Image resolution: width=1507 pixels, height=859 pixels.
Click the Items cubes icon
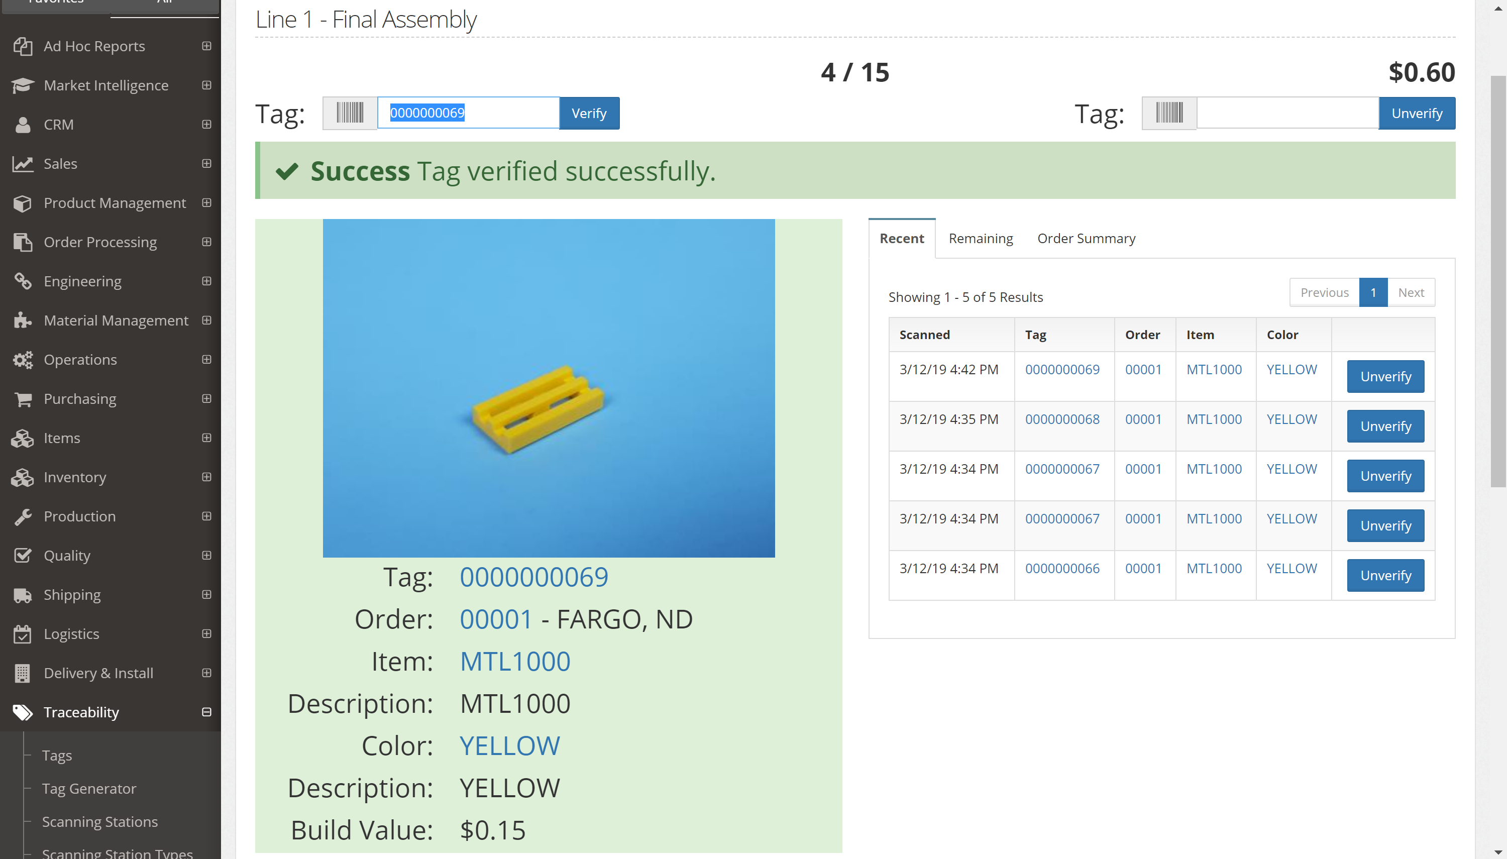coord(23,438)
